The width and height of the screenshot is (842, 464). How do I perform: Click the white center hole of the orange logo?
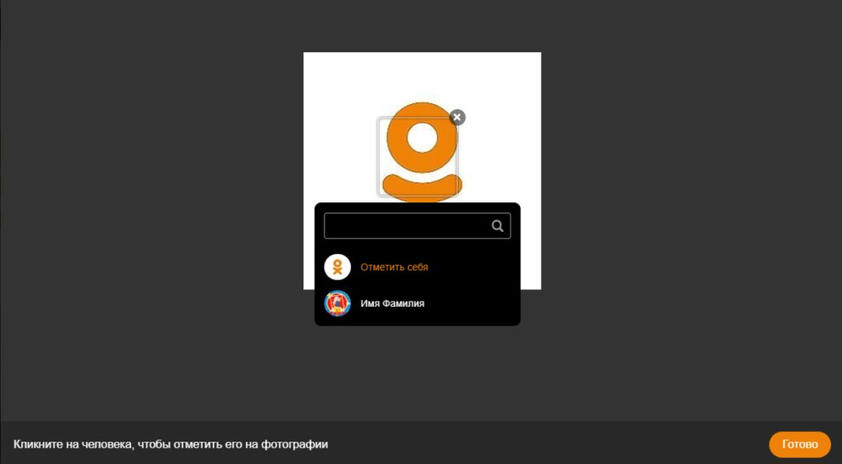point(423,137)
